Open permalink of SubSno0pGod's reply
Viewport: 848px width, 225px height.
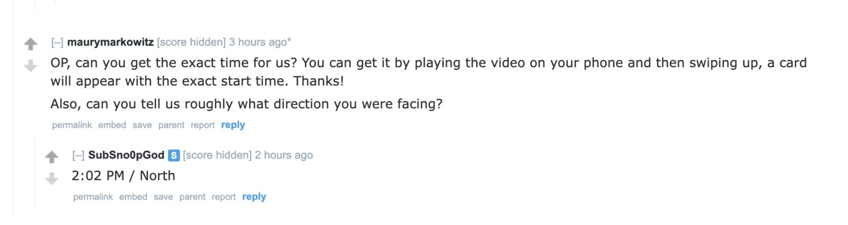[x=93, y=197]
